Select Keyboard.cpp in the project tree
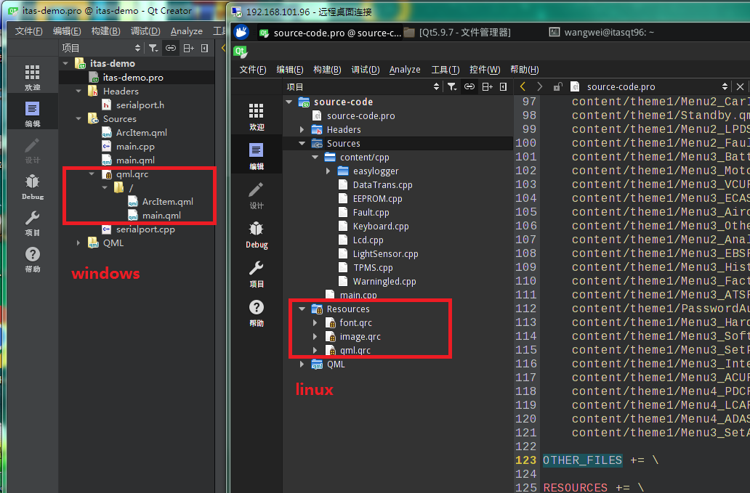This screenshot has height=493, width=750. coord(380,227)
